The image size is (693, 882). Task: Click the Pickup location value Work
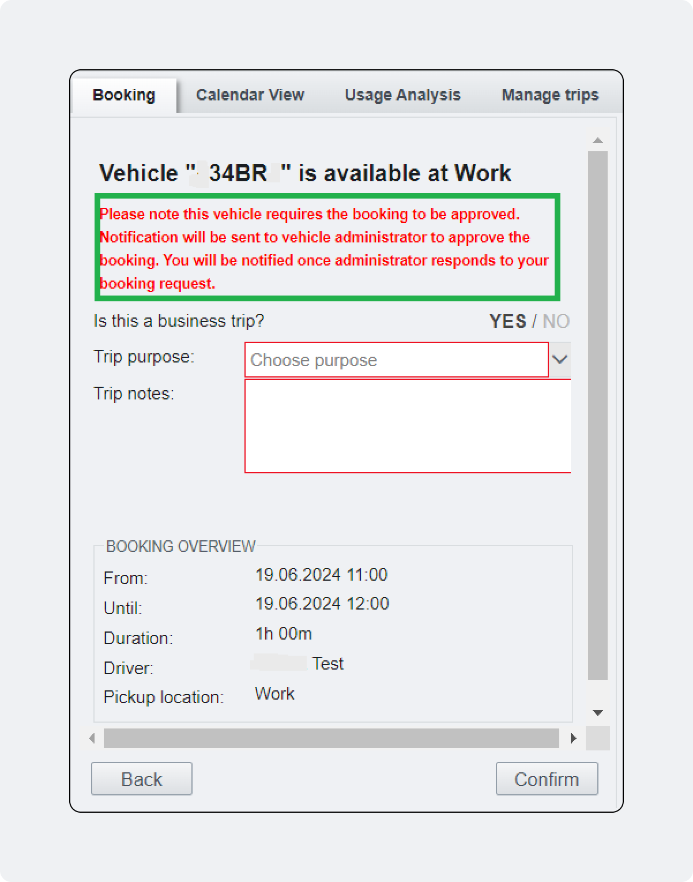point(274,694)
